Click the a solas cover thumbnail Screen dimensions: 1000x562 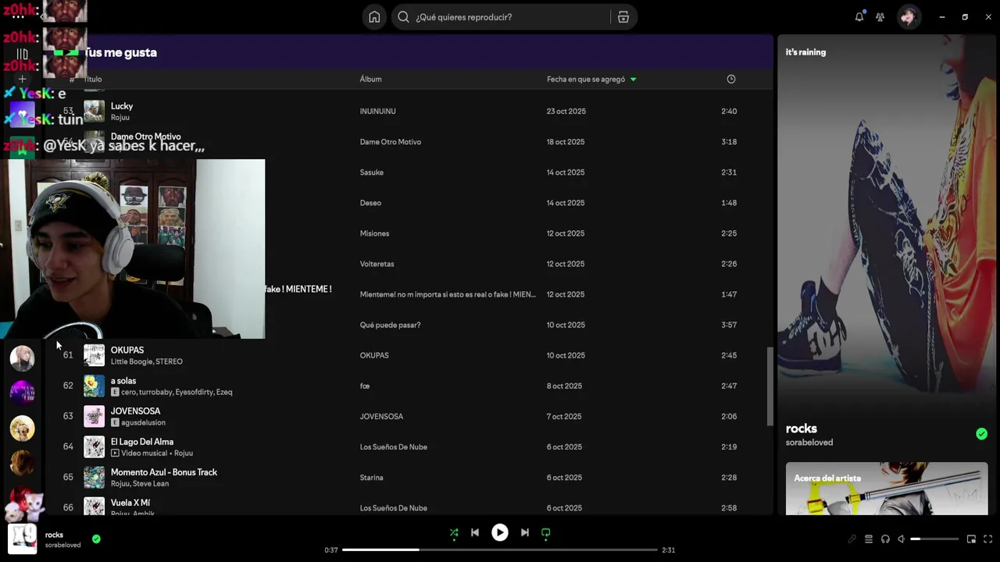tap(94, 386)
